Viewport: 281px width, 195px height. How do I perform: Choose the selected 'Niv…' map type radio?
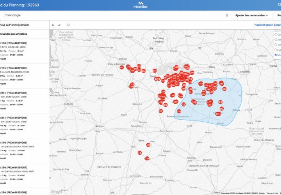276,55
